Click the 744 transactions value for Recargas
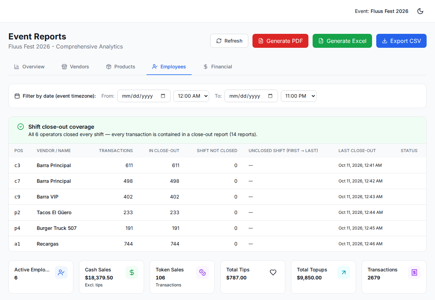Image resolution: width=435 pixels, height=300 pixels. 128,244
